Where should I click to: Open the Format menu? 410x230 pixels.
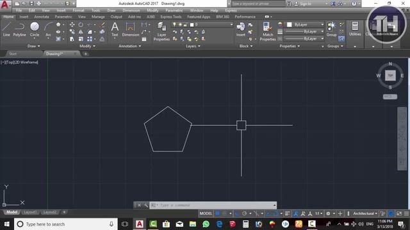[78, 10]
